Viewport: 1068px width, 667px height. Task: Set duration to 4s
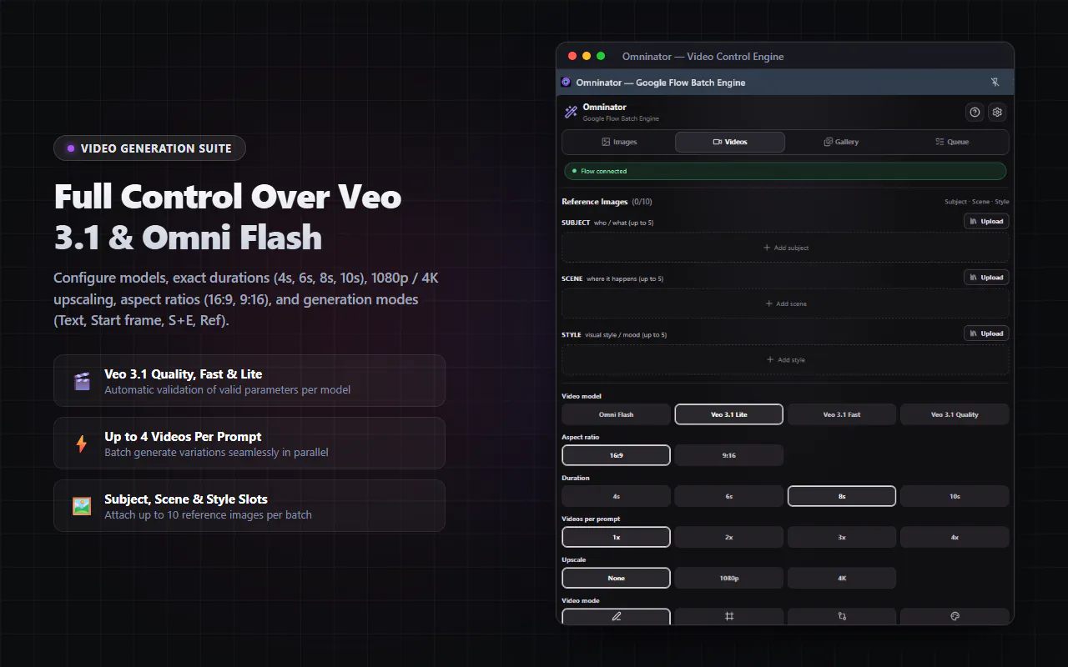[x=617, y=496]
